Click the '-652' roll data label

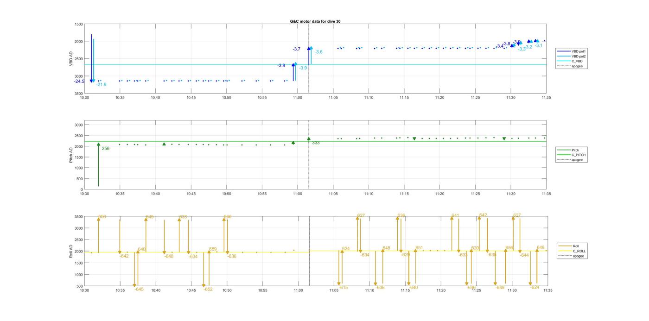[x=208, y=289]
